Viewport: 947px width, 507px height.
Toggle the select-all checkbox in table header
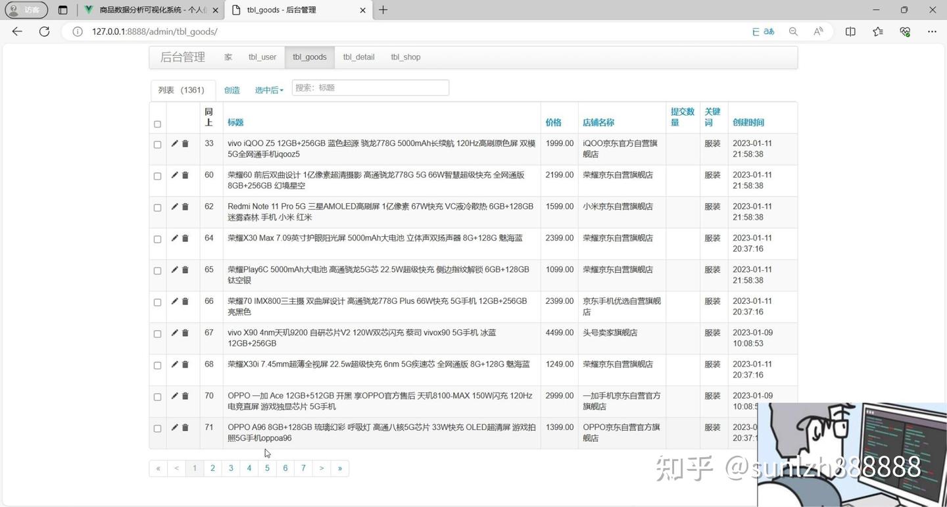(157, 124)
